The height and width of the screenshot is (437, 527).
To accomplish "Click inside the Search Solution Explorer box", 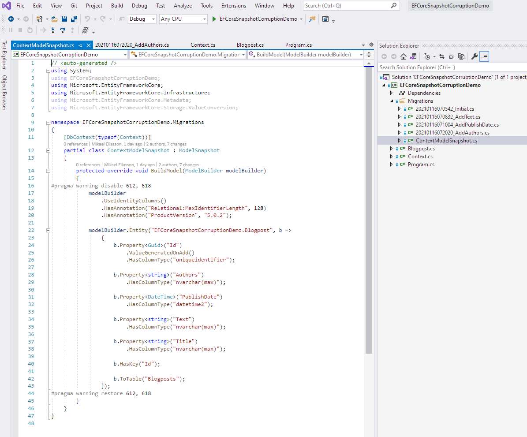I will pos(441,67).
